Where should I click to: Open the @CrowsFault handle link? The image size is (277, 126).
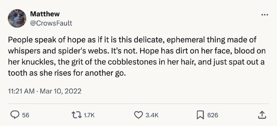(51, 23)
